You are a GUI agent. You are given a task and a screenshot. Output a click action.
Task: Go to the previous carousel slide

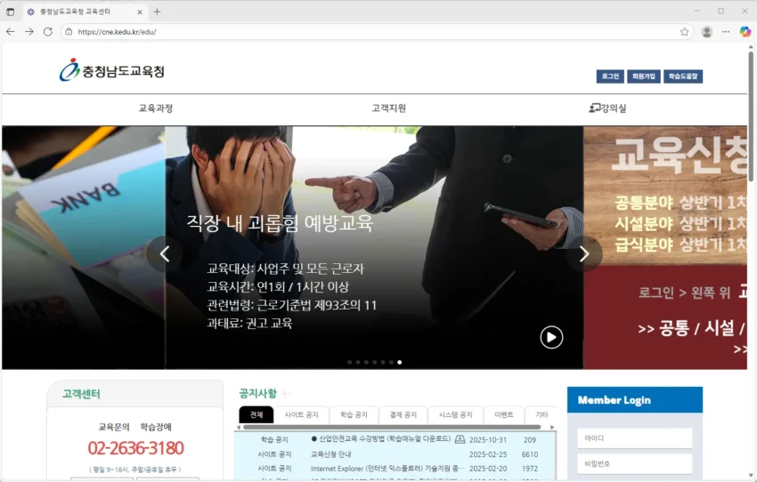click(164, 254)
